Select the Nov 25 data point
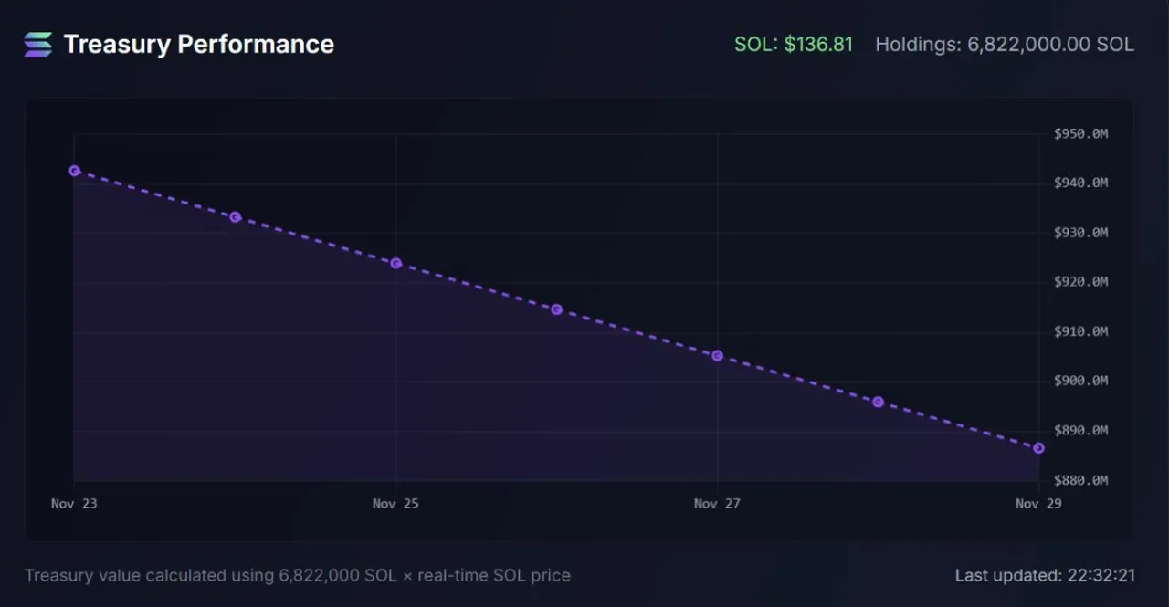 pyautogui.click(x=396, y=263)
